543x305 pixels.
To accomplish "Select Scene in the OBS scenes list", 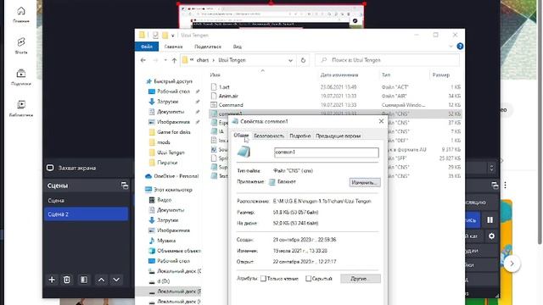I will (86, 201).
